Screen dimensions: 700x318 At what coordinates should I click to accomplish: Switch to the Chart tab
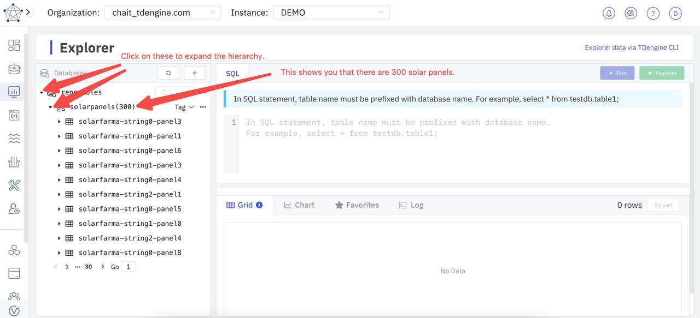pos(299,205)
